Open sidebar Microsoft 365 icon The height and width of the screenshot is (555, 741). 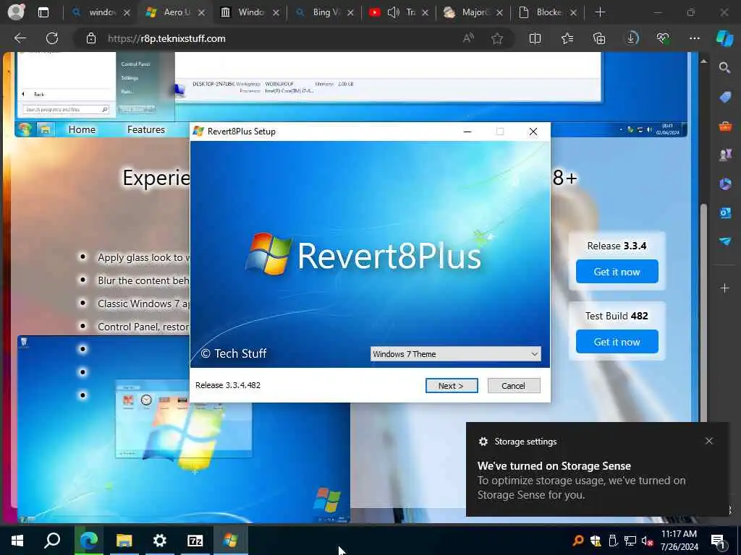pos(725,184)
